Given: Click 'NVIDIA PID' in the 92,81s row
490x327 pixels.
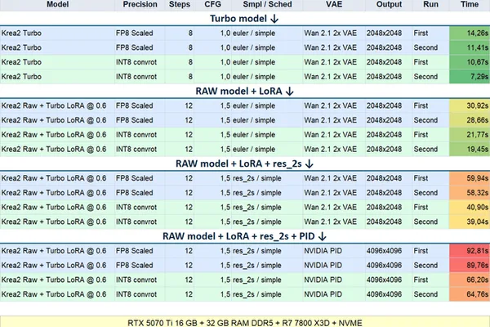Looking at the screenshot, I should pos(323,251).
